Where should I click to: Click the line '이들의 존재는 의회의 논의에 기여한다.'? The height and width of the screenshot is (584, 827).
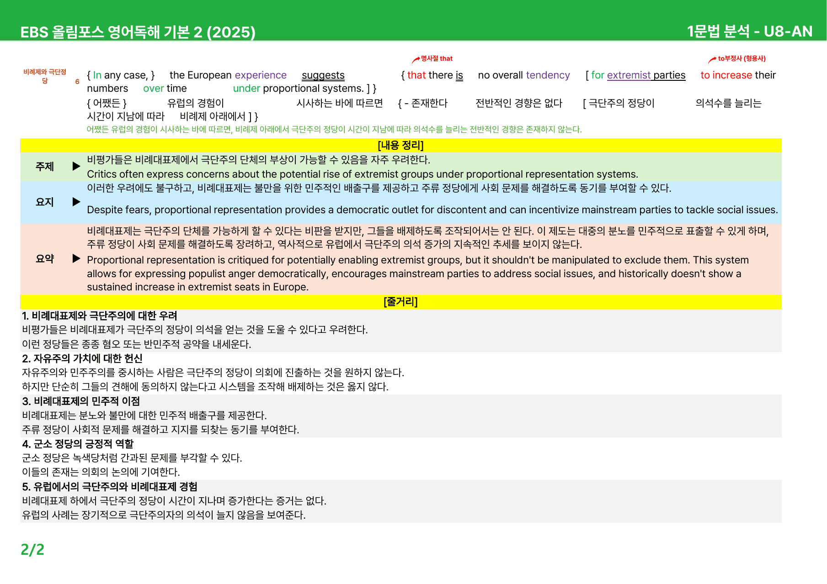click(101, 472)
